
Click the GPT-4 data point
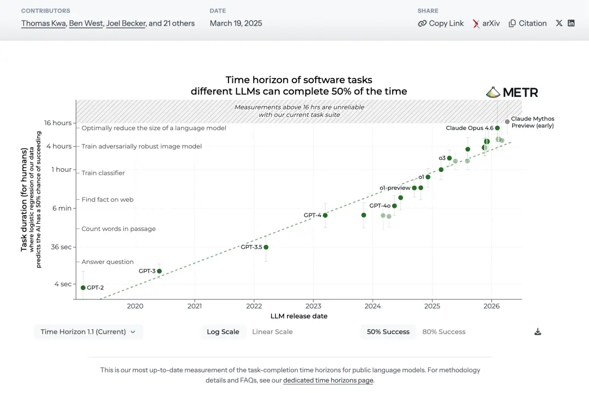click(325, 215)
